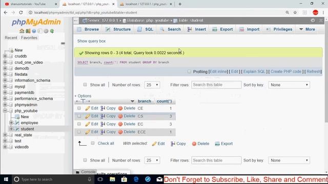Expand the Options link
Viewport: 328px width, 184px height.
point(83,96)
